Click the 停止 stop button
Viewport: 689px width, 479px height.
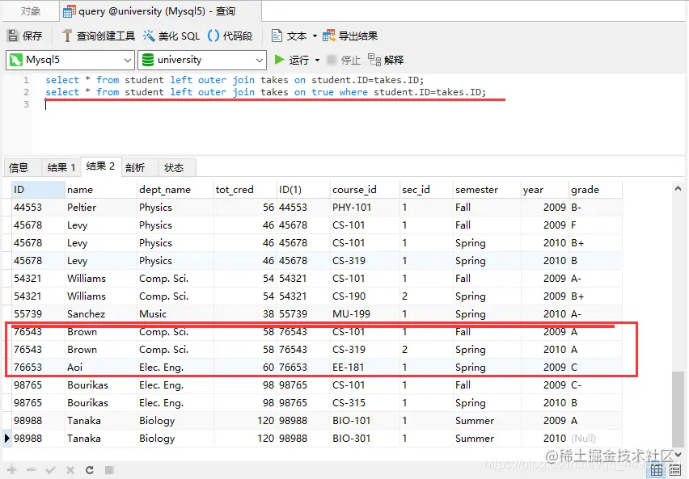pos(344,60)
